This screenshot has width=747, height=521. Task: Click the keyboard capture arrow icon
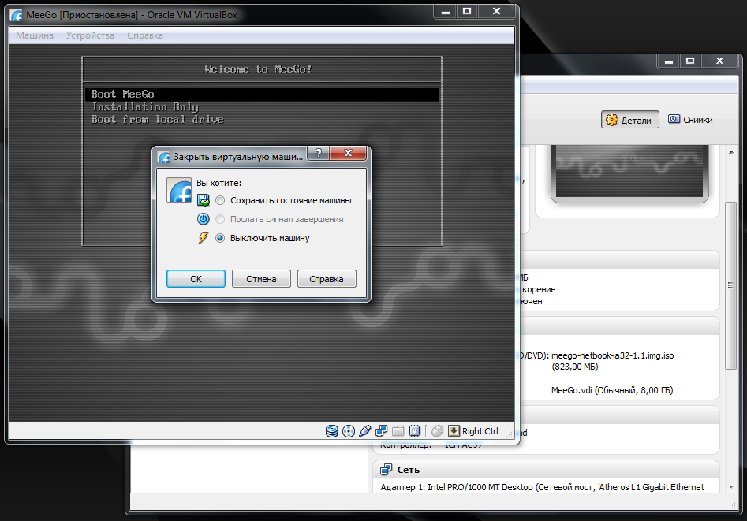pyautogui.click(x=454, y=431)
